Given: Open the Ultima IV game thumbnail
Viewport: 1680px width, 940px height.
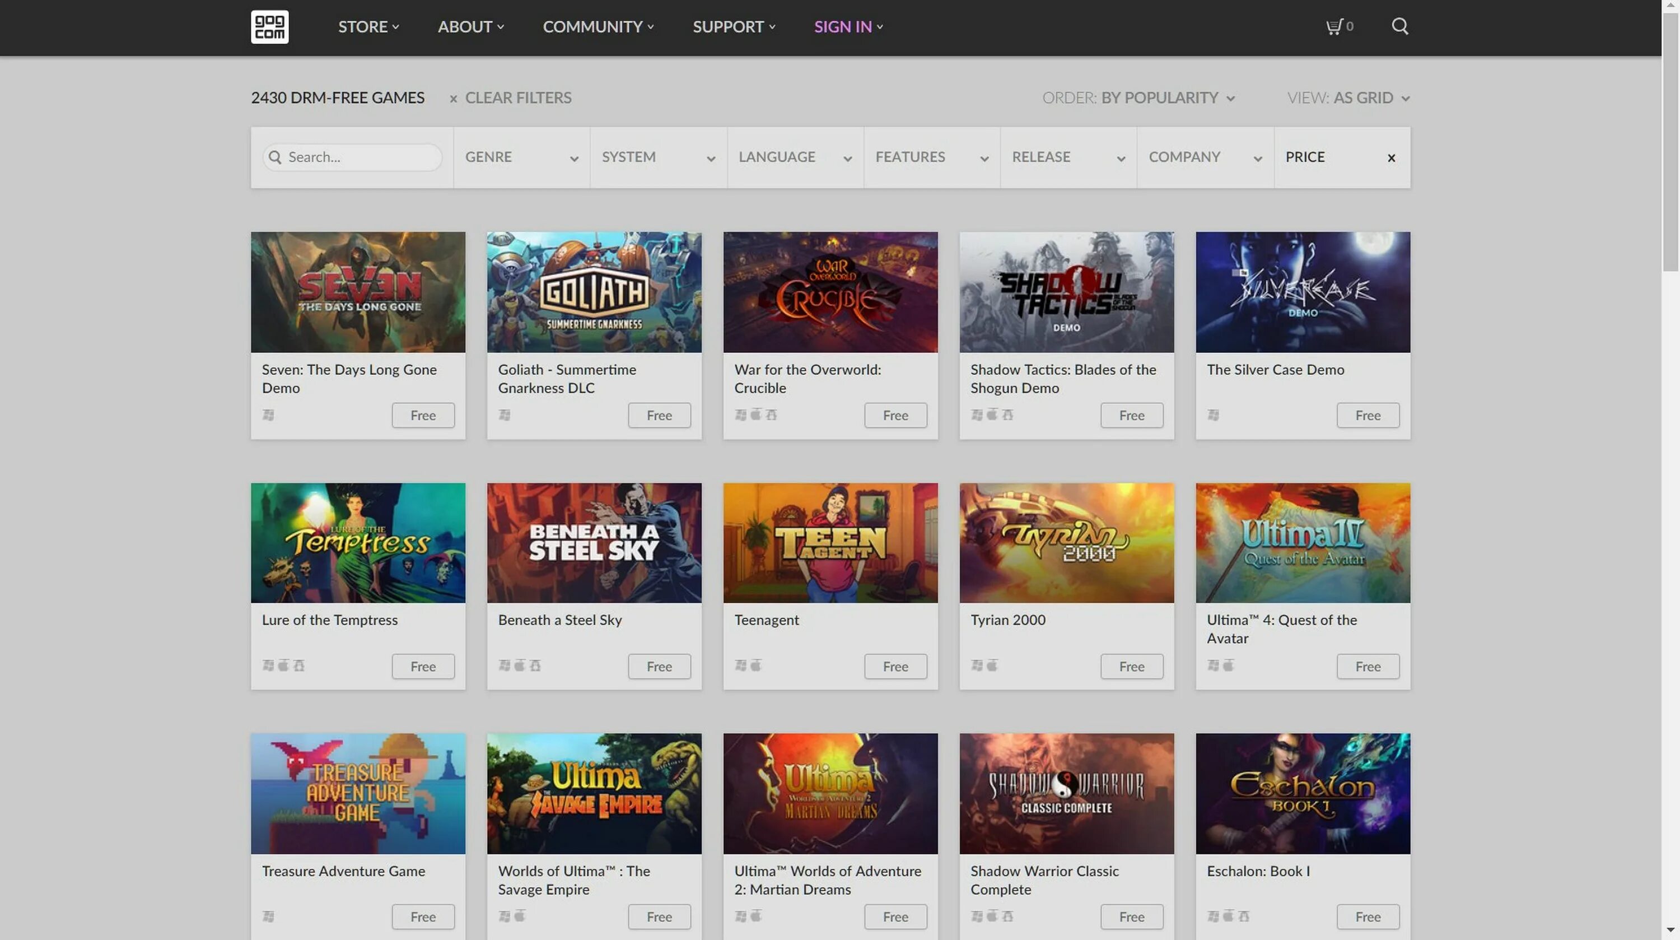Looking at the screenshot, I should click(x=1302, y=543).
